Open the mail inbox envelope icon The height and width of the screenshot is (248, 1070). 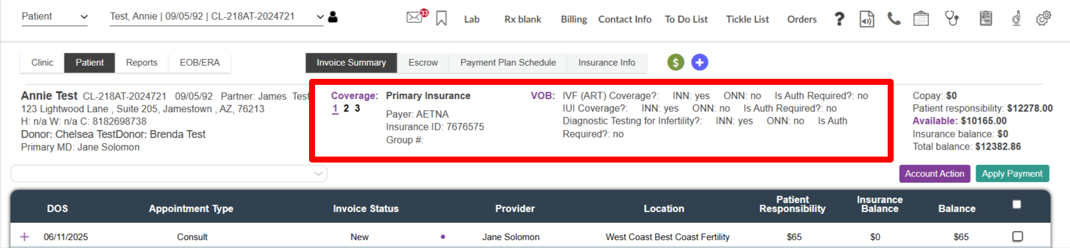coord(414,17)
